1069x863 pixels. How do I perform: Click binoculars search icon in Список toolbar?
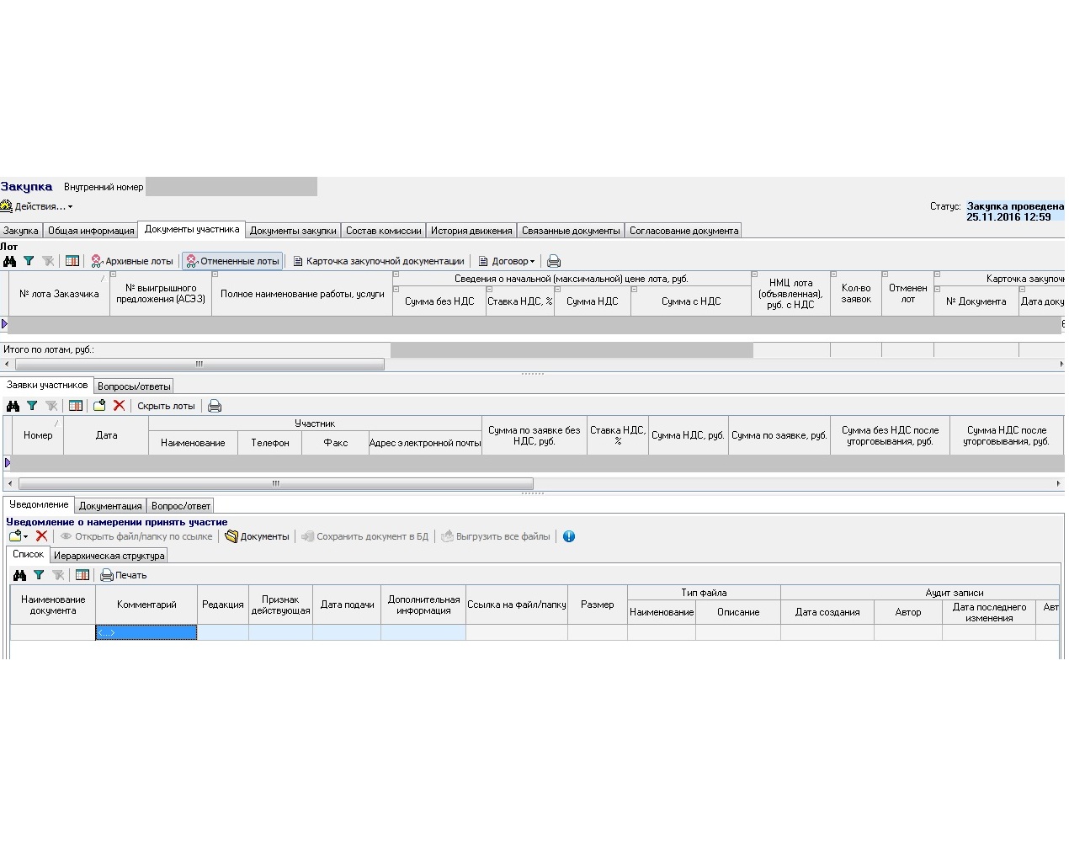[x=19, y=575]
